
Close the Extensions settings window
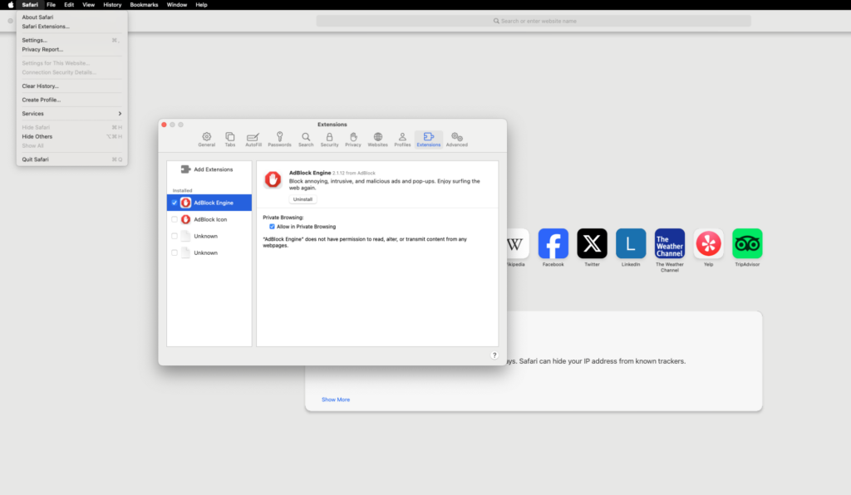(164, 125)
